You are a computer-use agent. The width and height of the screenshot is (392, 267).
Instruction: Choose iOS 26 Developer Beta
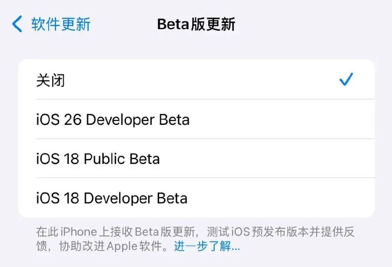click(113, 119)
